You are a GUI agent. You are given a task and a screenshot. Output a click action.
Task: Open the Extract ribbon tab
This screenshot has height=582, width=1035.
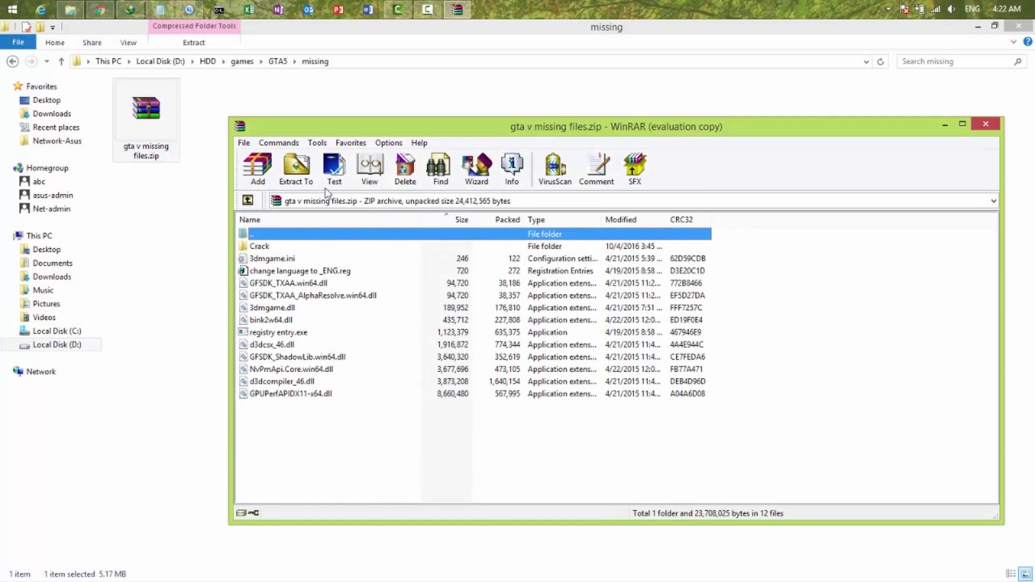pyautogui.click(x=193, y=42)
